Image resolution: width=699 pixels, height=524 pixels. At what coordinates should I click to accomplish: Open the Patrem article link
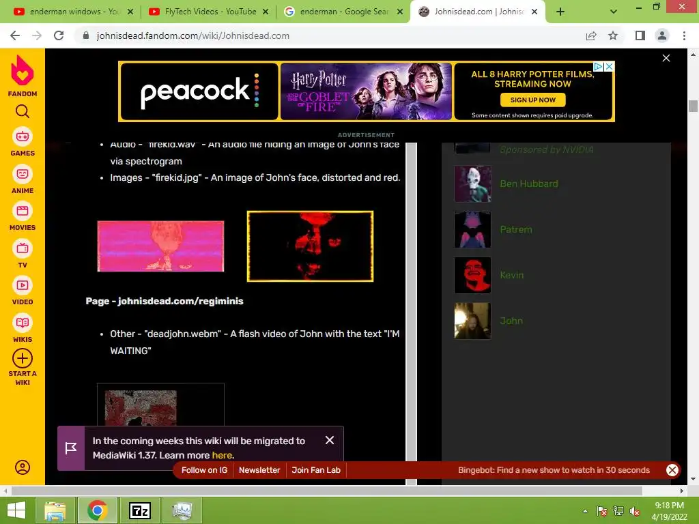coord(516,229)
